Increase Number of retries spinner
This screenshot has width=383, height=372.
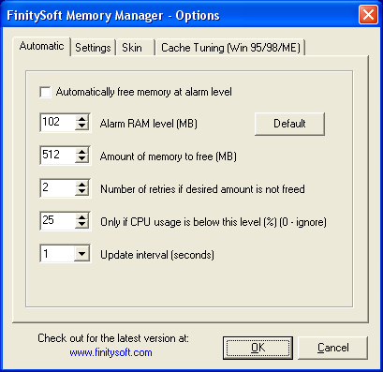click(x=81, y=185)
